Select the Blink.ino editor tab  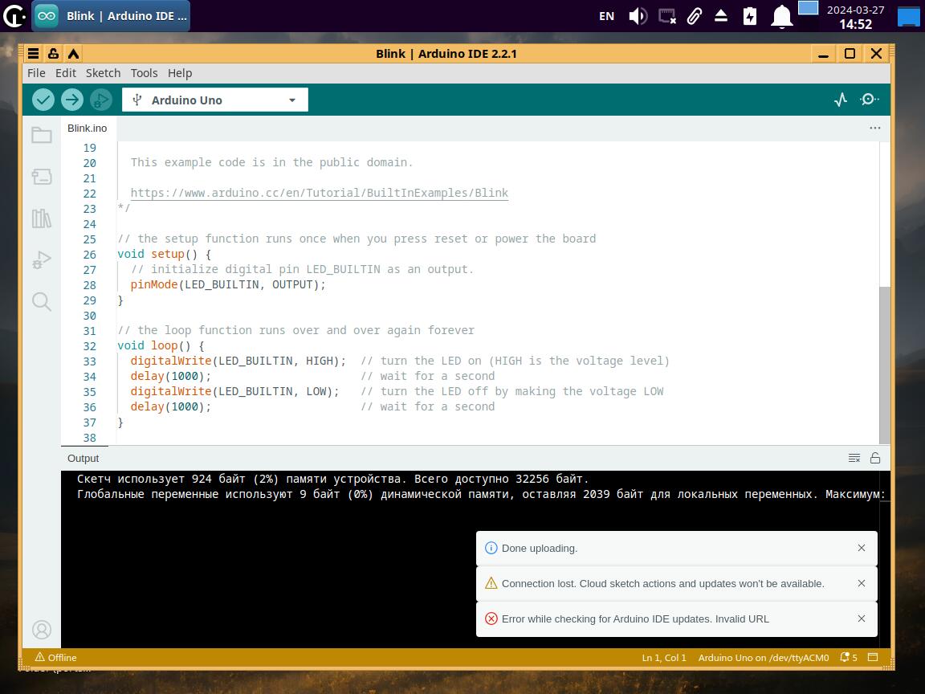point(88,128)
